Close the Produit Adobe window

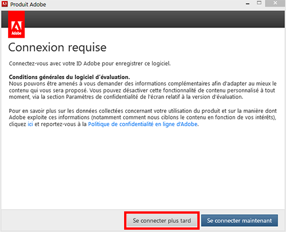(275, 3)
